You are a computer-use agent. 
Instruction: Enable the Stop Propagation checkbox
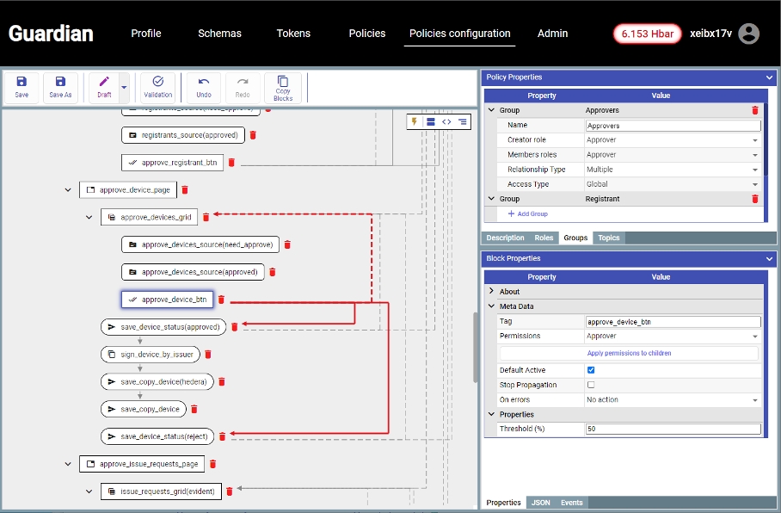tap(591, 385)
